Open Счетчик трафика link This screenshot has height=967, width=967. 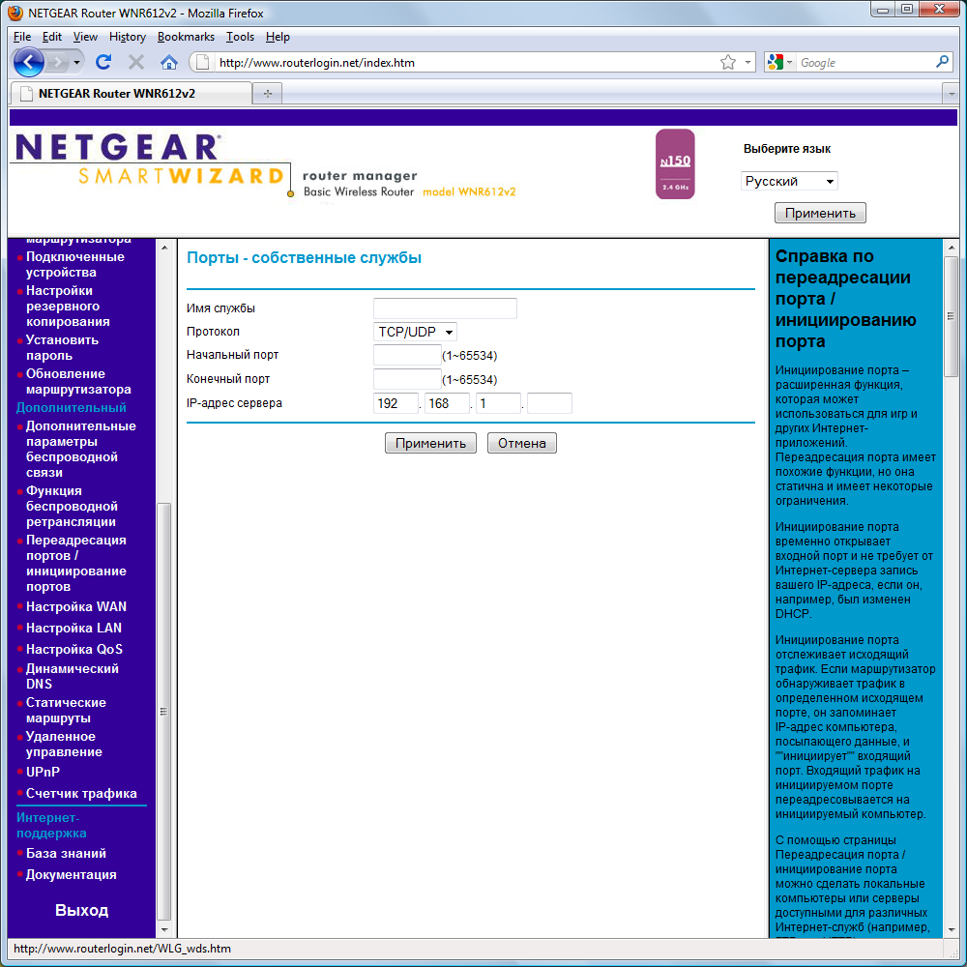point(81,794)
